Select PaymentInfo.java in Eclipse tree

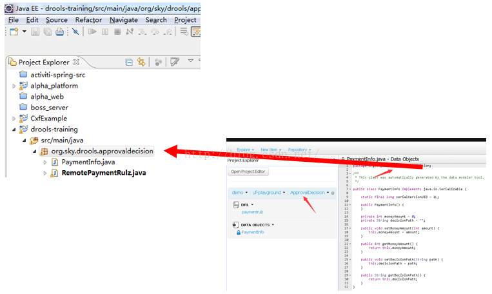point(88,162)
